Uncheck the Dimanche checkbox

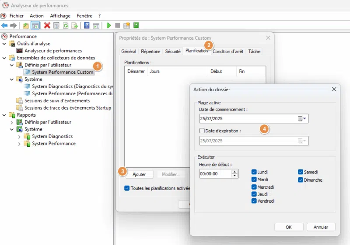point(301,179)
